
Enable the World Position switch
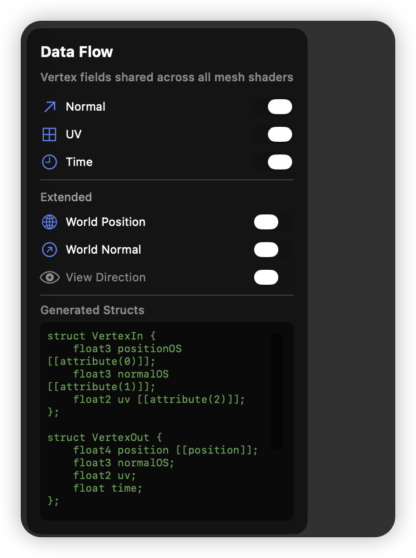tap(266, 222)
